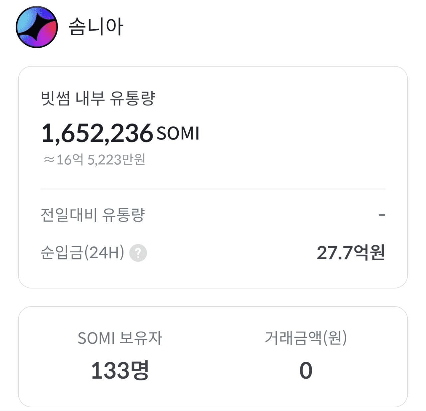Click the 16억 portion of won estimate

pos(70,160)
